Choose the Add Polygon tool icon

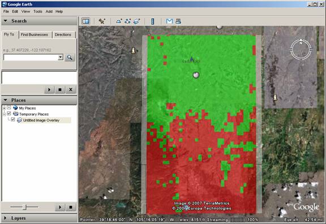point(119,21)
